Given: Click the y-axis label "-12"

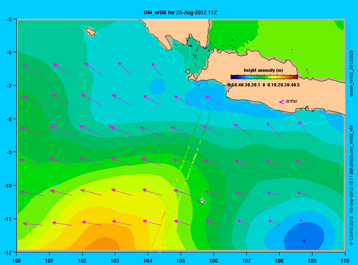Looking at the screenshot, I should click(x=8, y=252).
